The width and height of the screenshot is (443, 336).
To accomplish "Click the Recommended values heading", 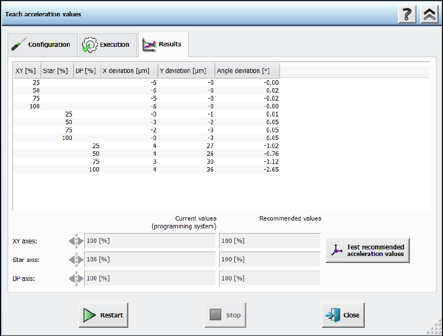I will point(290,218).
